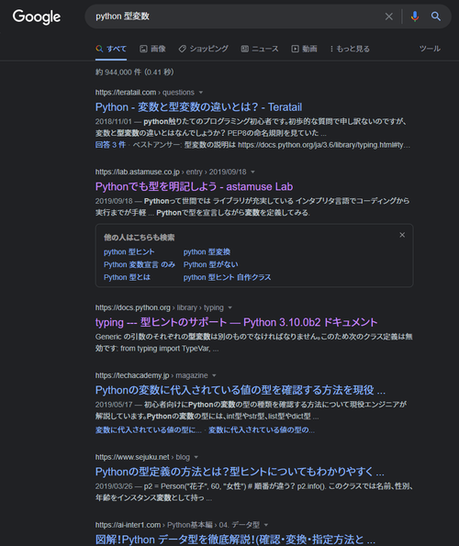459x546 pixels.
Task: Open dropdown arrow next to sejuku.net URL
Action: click(196, 457)
